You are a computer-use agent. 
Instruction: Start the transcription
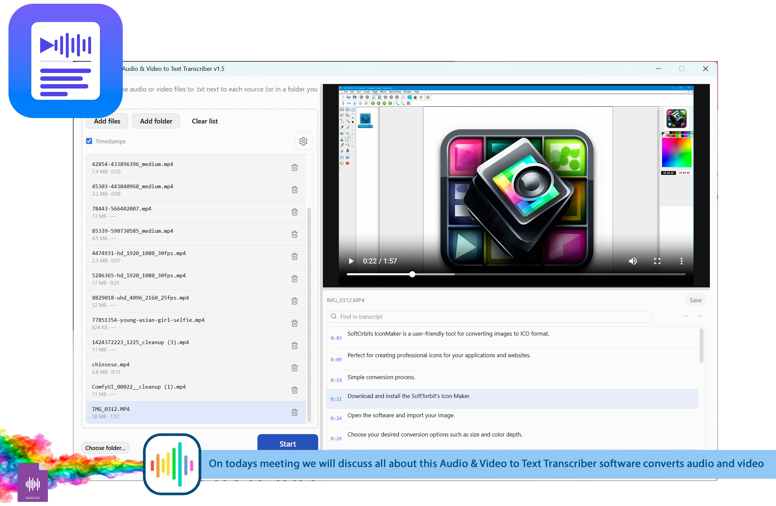tap(287, 443)
